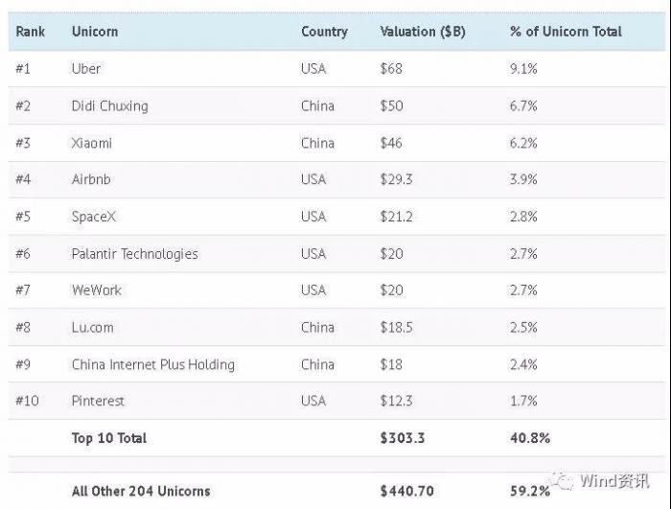
Task: Click the $303.3 total valuation cell
Action: pos(404,438)
